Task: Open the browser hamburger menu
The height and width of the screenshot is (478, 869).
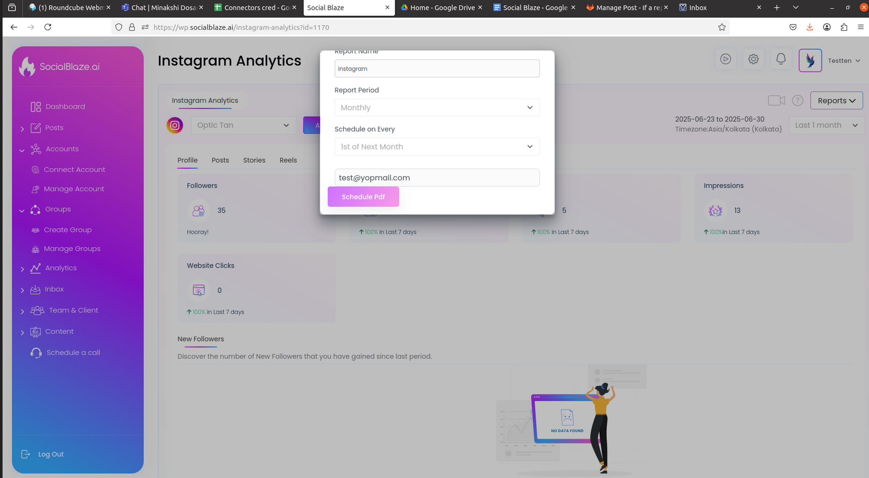Action: coord(860,27)
